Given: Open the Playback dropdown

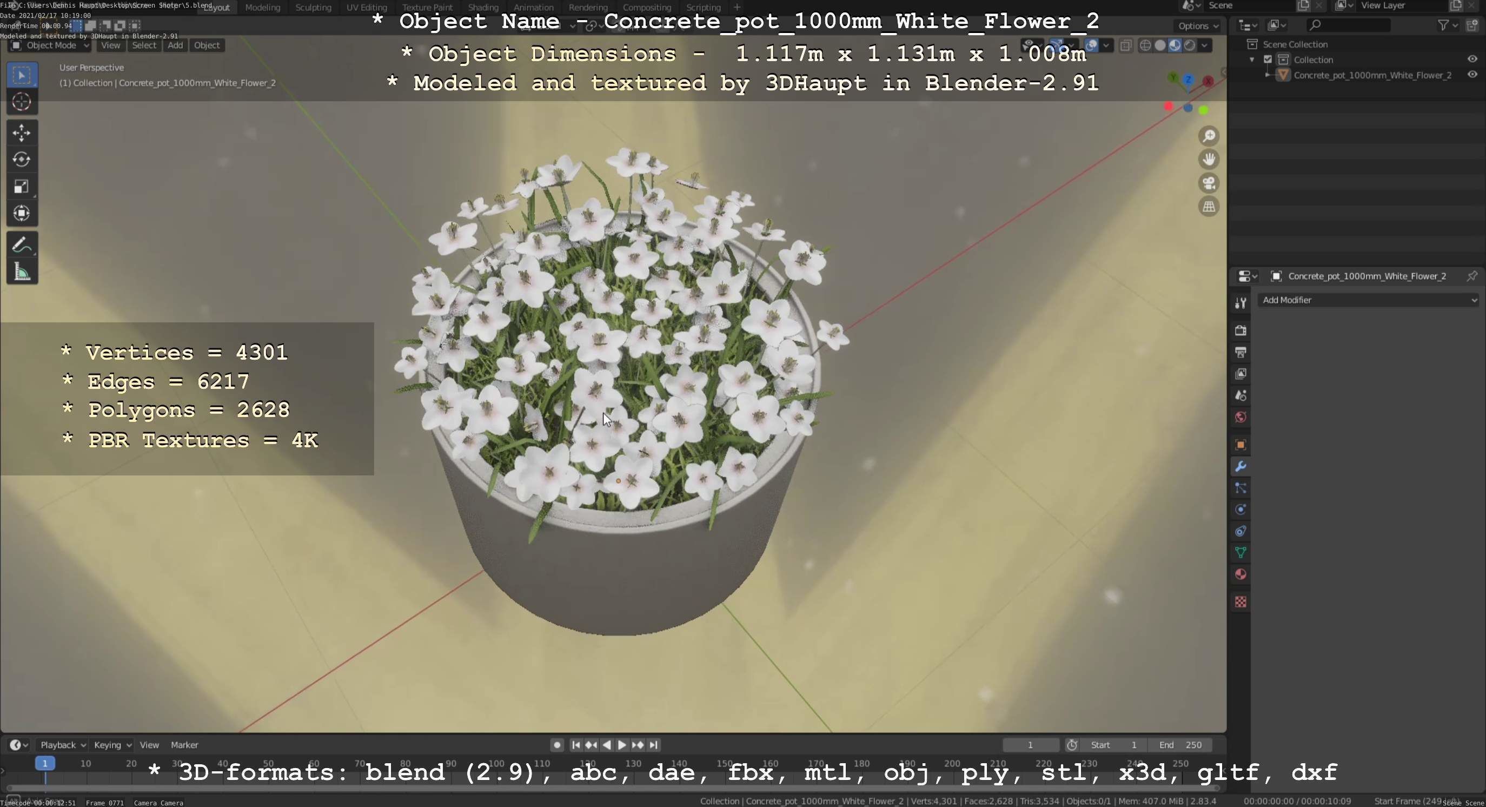Looking at the screenshot, I should click(x=62, y=745).
